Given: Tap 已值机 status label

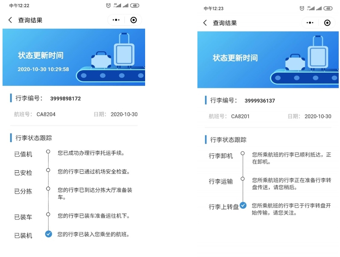Looking at the screenshot, I should click(23, 154).
